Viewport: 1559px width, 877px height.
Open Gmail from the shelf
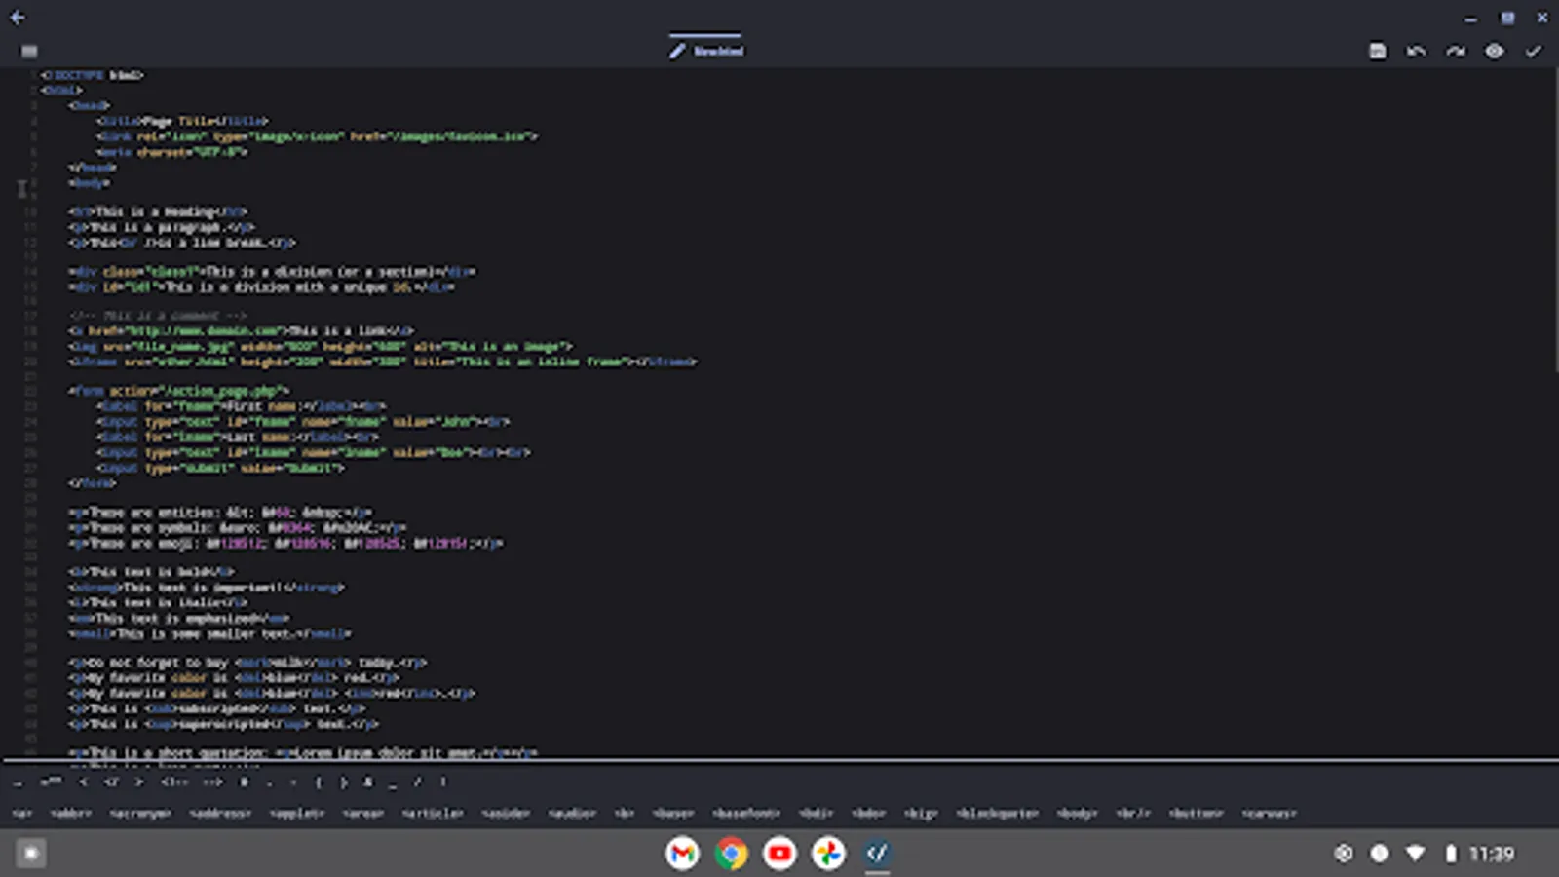[682, 855]
